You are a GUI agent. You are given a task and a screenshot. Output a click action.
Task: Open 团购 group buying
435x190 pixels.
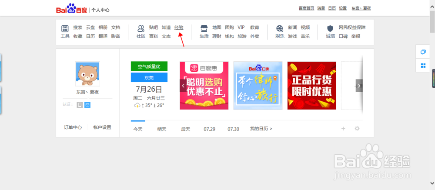click(x=229, y=27)
